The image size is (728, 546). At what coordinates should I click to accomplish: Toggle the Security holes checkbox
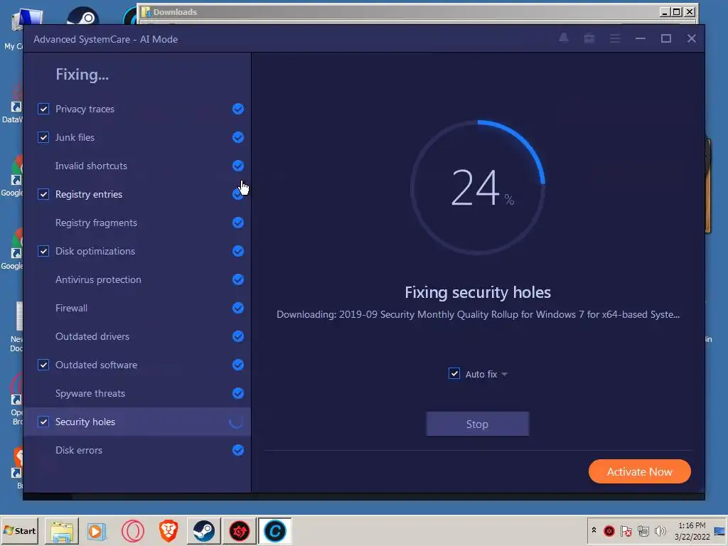[43, 422]
